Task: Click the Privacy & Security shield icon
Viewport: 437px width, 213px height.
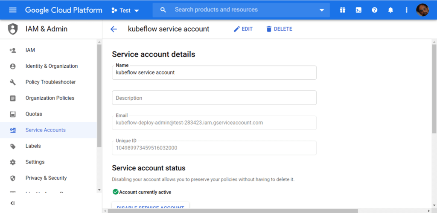Action: click(12, 178)
